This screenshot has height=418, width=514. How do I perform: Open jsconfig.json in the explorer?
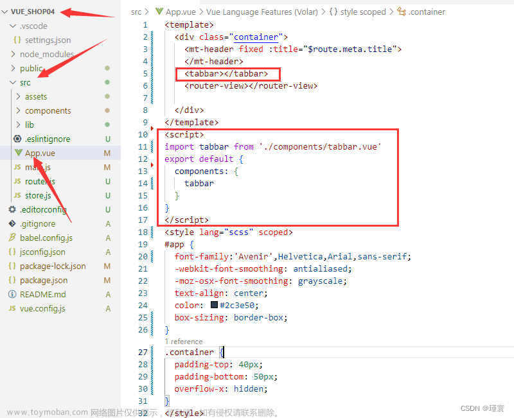42,252
